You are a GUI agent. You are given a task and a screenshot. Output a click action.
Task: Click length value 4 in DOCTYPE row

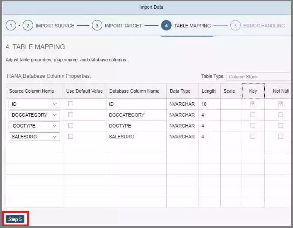coord(203,126)
